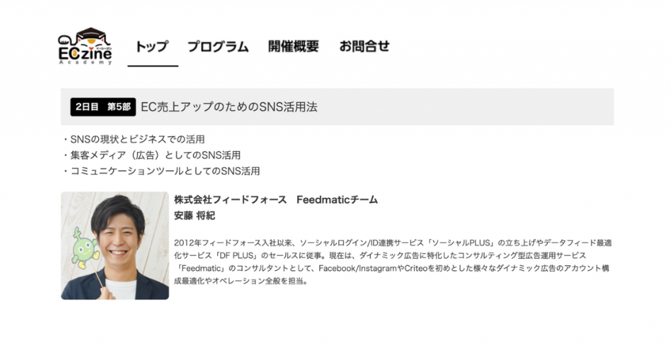Click the green mascot character in photo
Viewport: 670px width, 350px height.
(x=84, y=248)
